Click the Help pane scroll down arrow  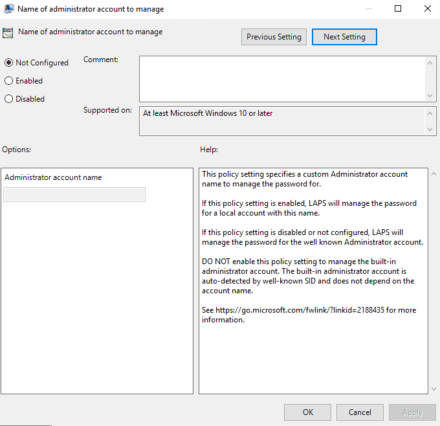click(433, 388)
